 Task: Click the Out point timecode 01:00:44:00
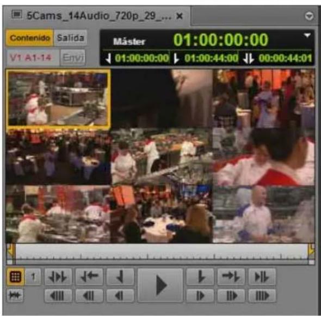211,58
